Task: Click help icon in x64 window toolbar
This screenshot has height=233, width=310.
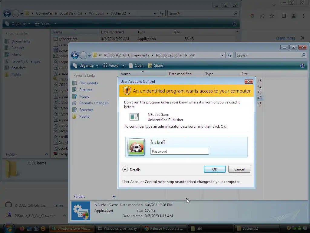Action: 302,66
